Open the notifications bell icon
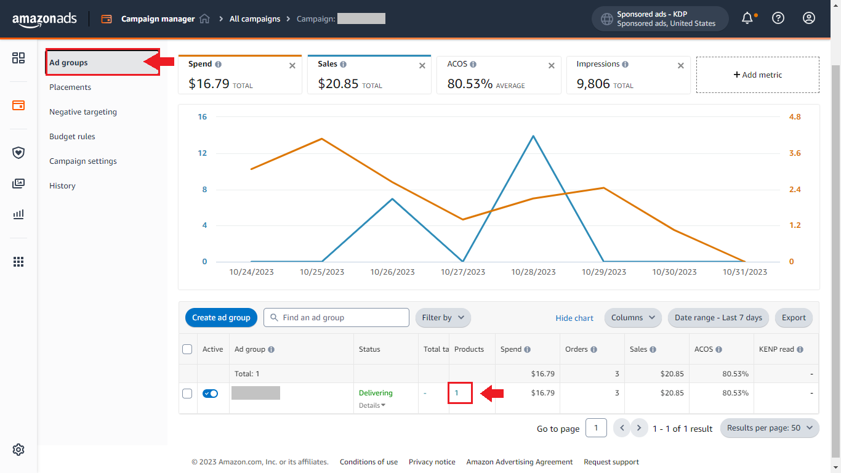 coord(747,18)
